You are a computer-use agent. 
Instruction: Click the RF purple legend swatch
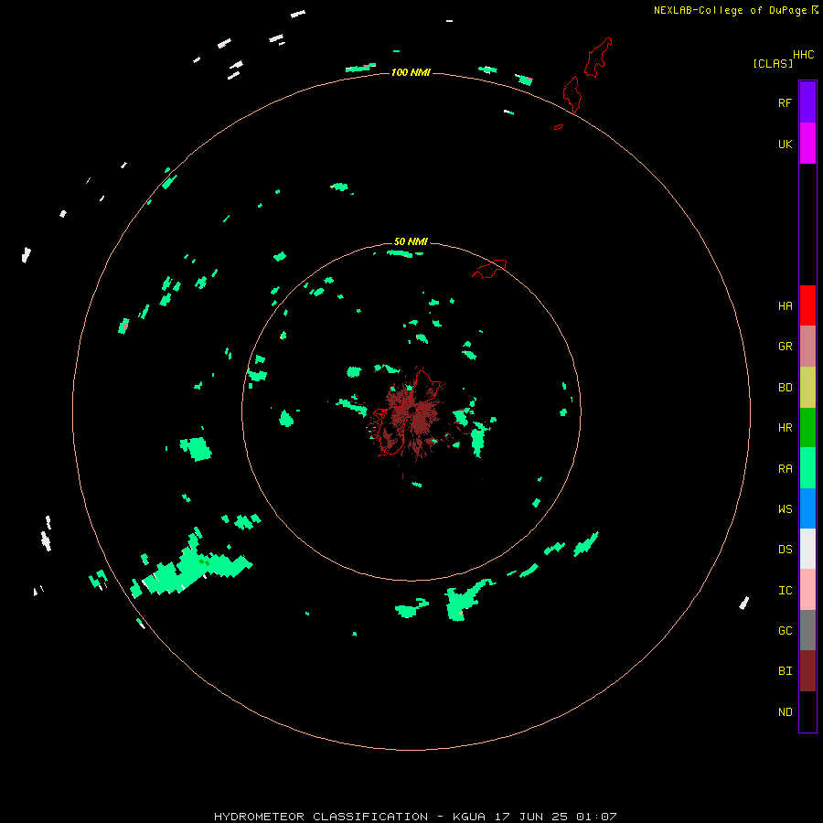click(807, 102)
